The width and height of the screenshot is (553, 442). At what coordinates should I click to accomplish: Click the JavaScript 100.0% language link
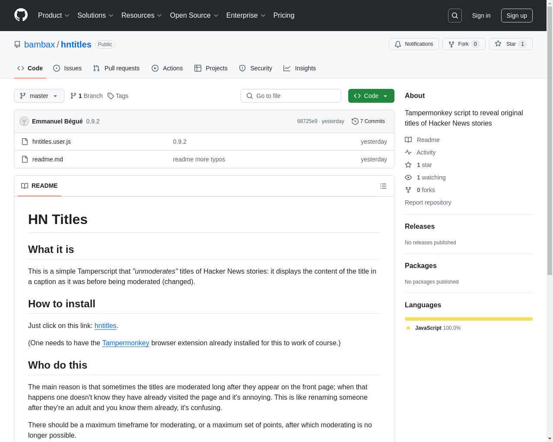click(x=434, y=328)
